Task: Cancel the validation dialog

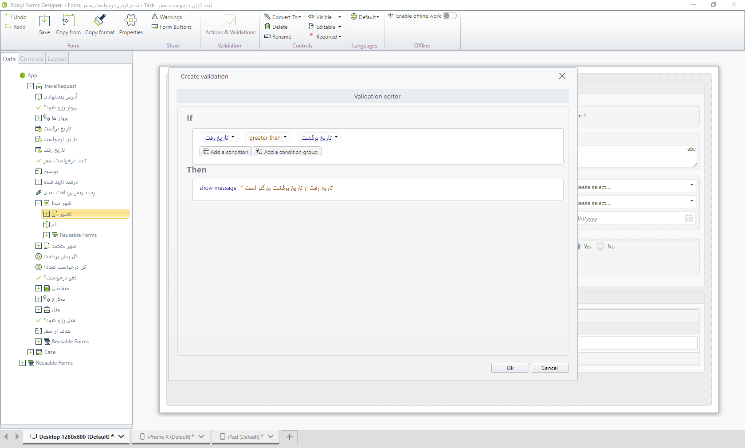Action: pyautogui.click(x=549, y=368)
